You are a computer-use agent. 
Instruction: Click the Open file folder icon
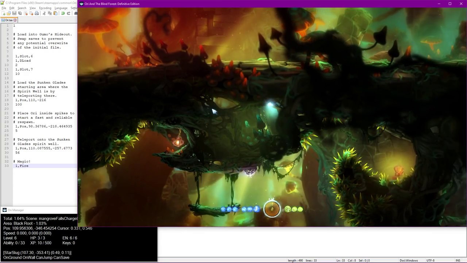tap(9, 14)
